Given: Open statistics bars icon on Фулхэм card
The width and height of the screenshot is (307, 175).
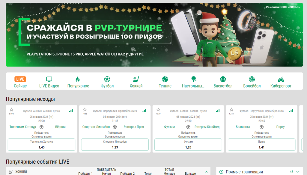Looking at the screenshot, I should [x=218, y=111].
